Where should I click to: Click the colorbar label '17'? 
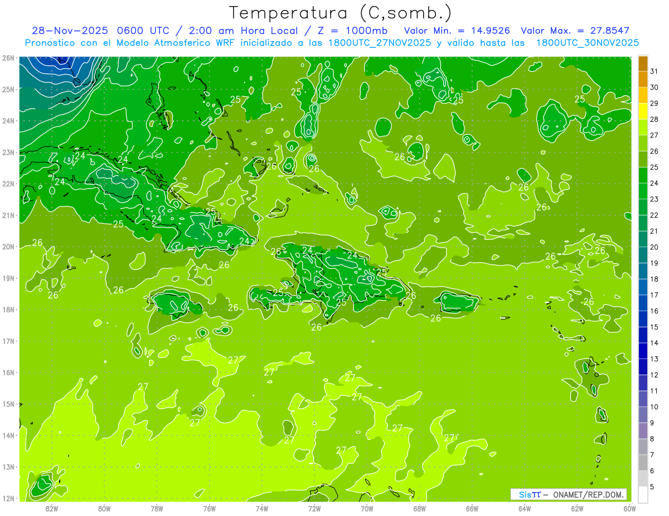tap(654, 295)
